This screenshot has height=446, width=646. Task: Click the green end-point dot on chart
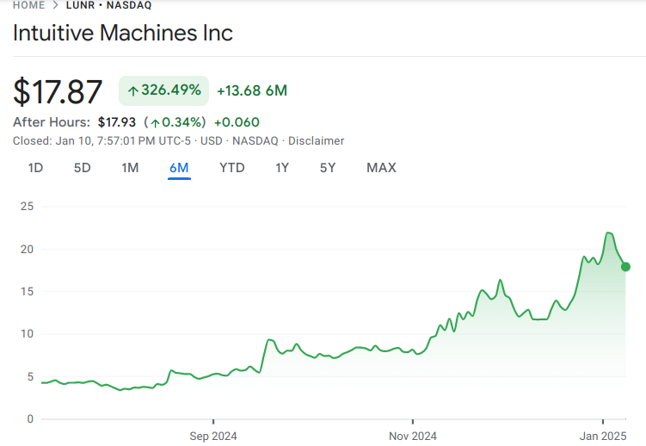(625, 267)
